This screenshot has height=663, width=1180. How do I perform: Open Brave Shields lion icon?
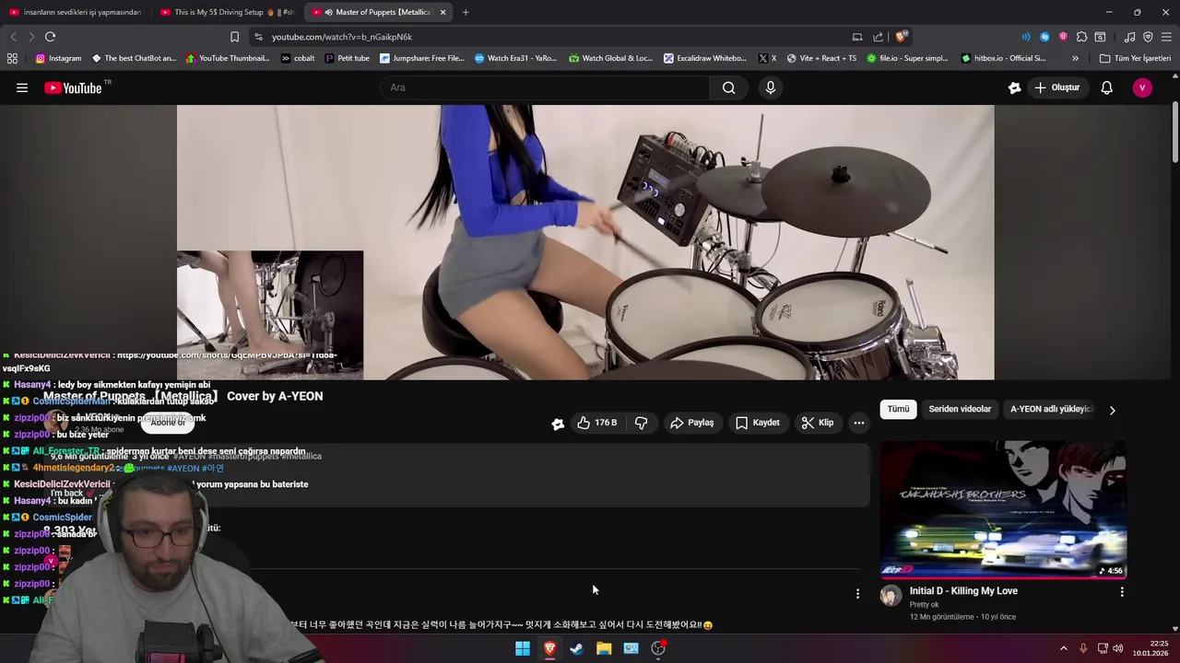coord(901,37)
